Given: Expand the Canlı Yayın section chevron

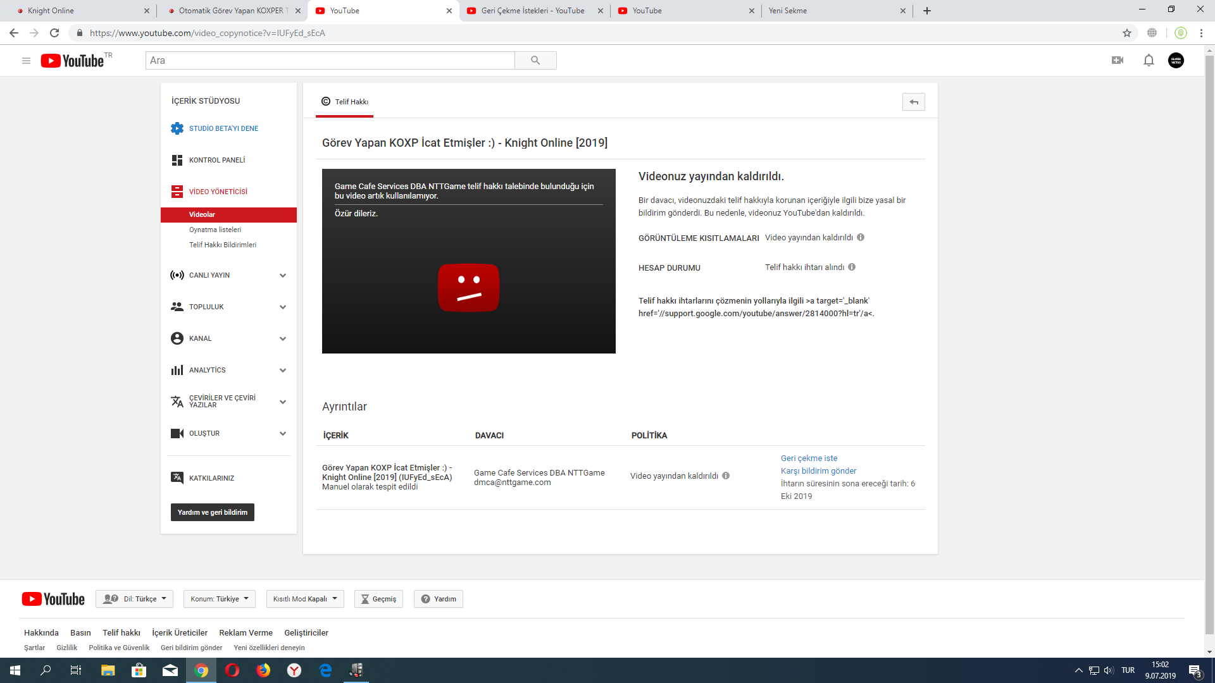Looking at the screenshot, I should click(x=282, y=275).
